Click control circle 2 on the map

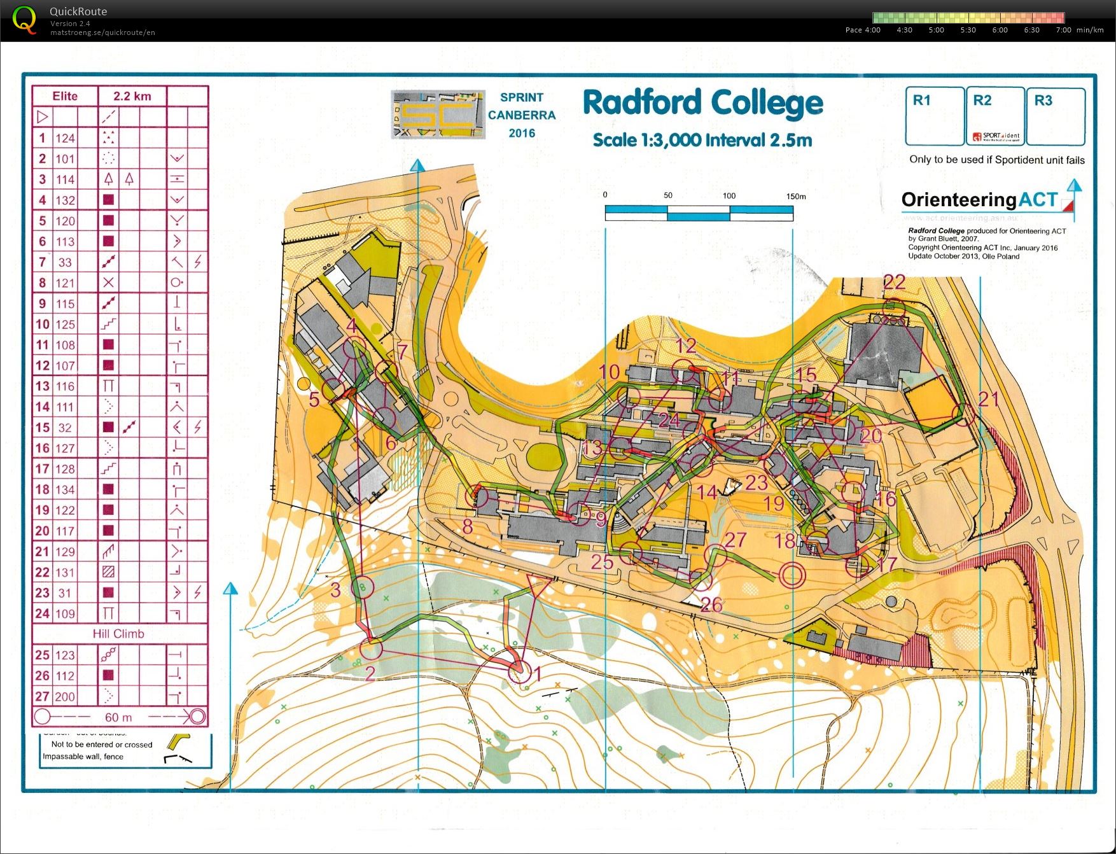371,649
